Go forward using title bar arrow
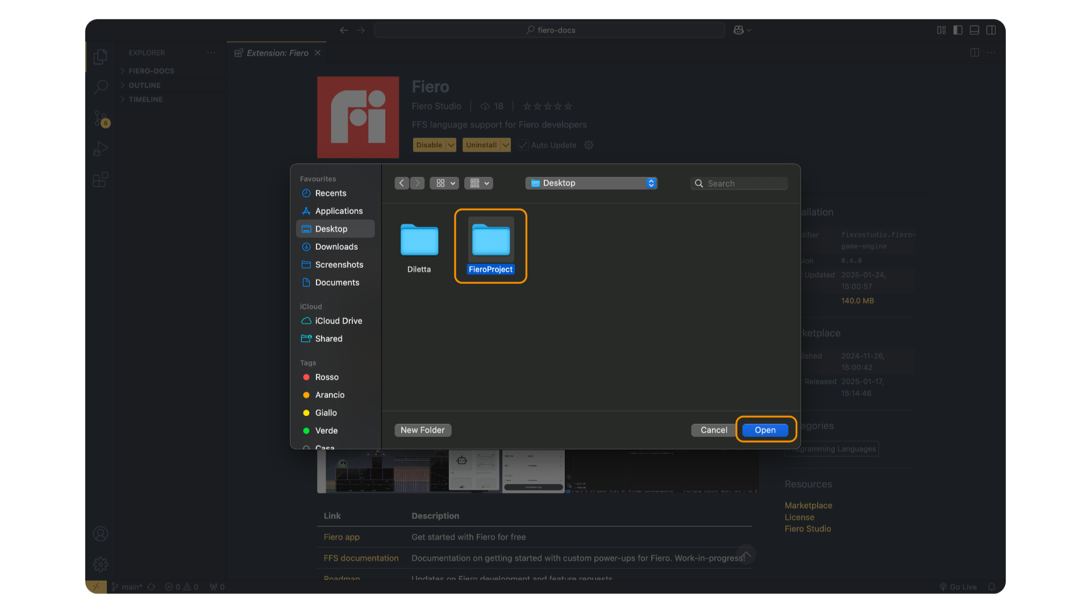 click(361, 30)
